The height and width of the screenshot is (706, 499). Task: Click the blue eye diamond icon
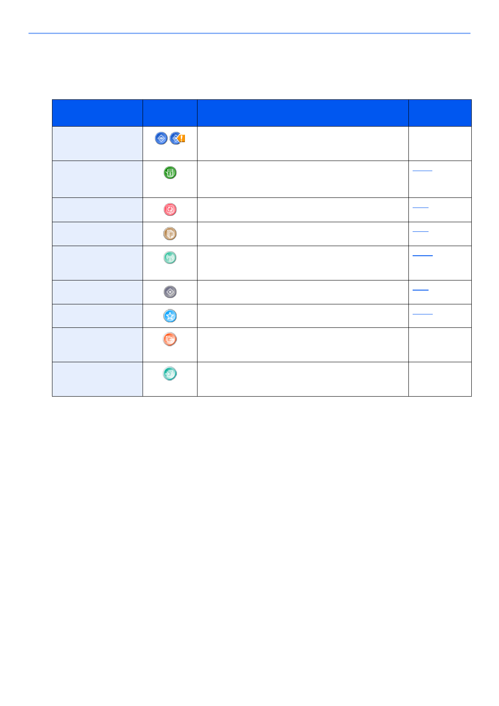point(161,138)
